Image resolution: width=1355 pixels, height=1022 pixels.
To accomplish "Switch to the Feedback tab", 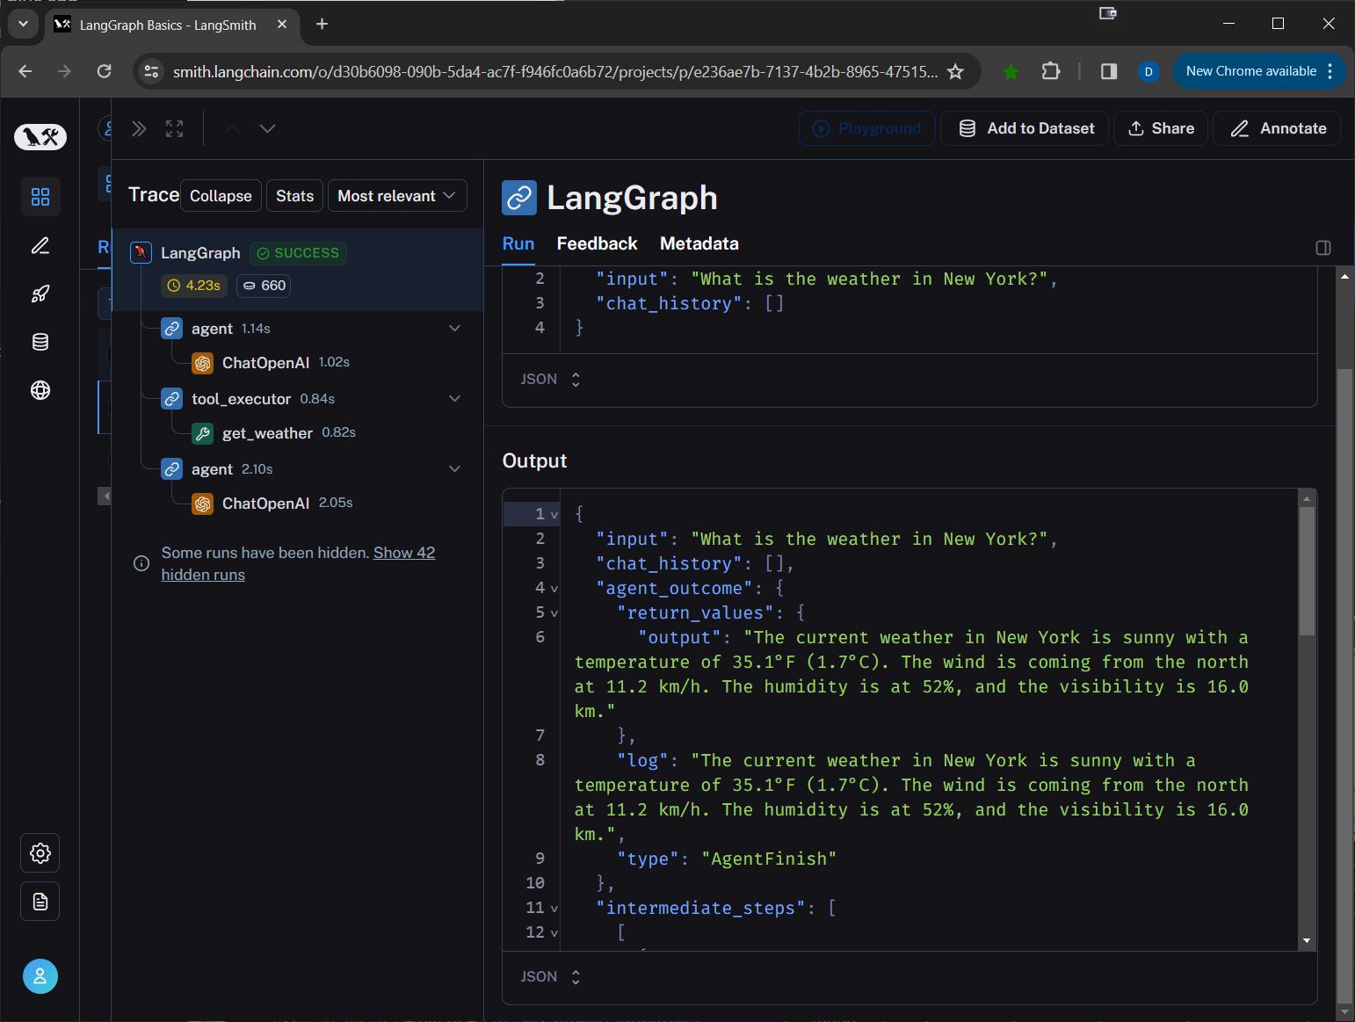I will 597,243.
